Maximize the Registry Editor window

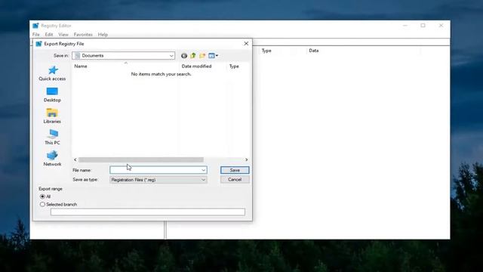pyautogui.click(x=423, y=26)
